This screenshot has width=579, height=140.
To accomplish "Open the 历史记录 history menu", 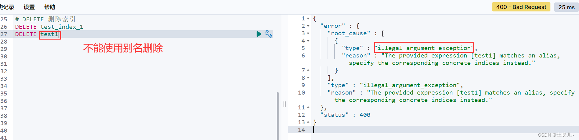I will [x=7, y=7].
